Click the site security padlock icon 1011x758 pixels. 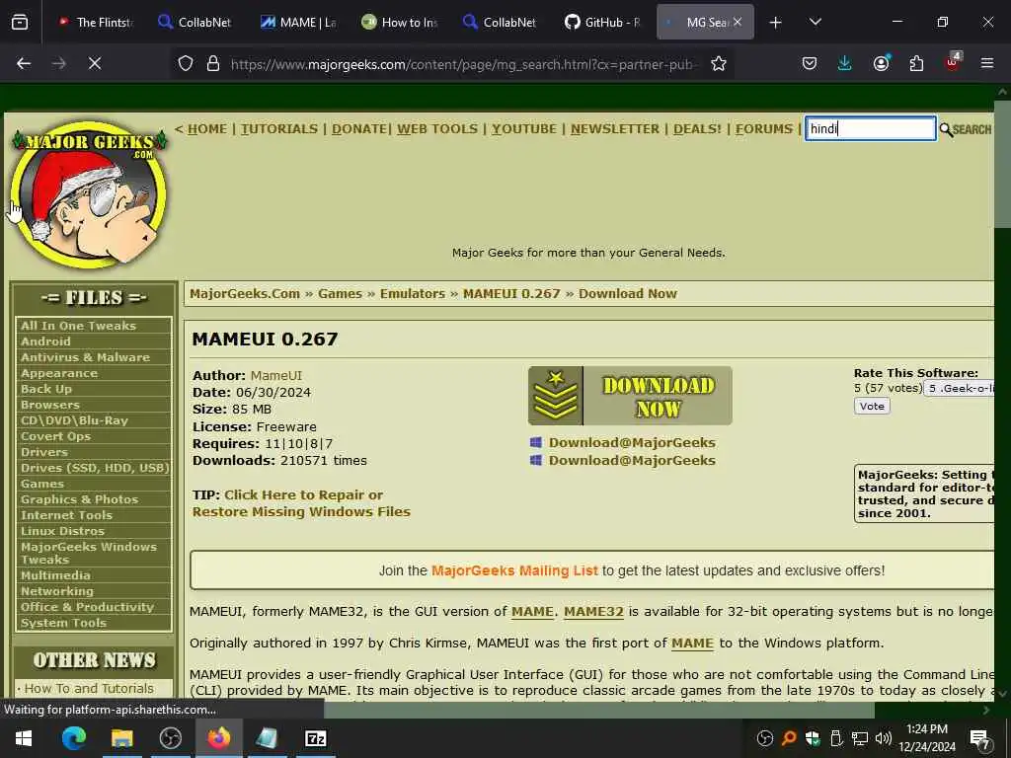213,63
